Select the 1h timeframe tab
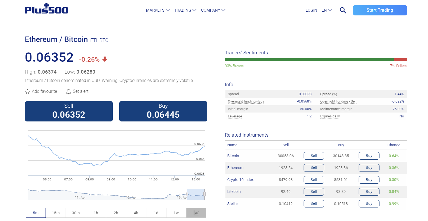Screen dimensions: 428x221 (96, 213)
